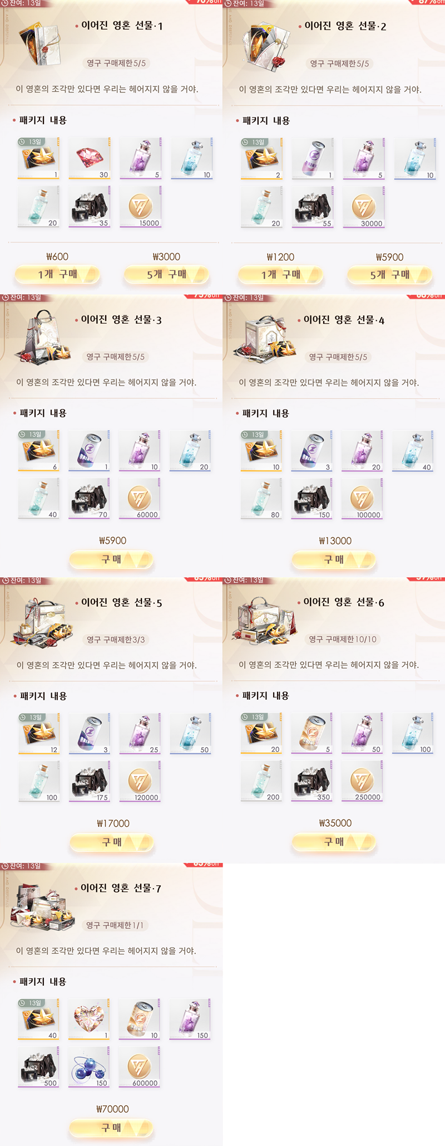The width and height of the screenshot is (445, 1146).
Task: Click the 600000 gold coin in pack 7
Action: tap(140, 1067)
